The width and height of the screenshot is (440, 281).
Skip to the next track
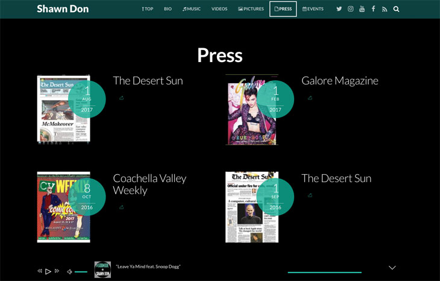(x=57, y=271)
